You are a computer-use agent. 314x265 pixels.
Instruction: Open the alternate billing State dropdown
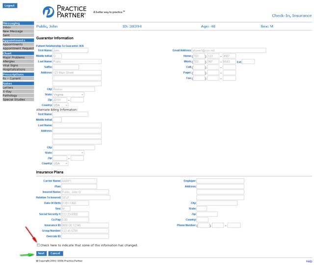68,153
